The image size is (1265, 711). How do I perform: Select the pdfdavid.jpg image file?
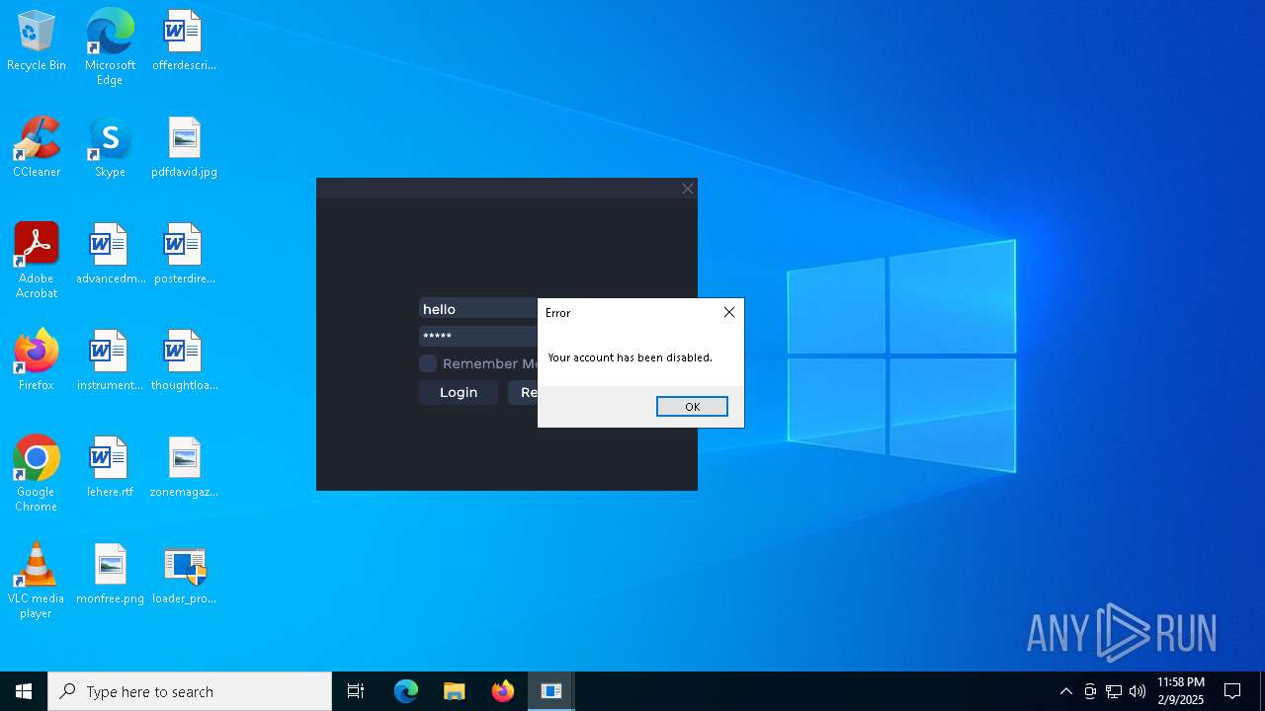[x=184, y=147]
